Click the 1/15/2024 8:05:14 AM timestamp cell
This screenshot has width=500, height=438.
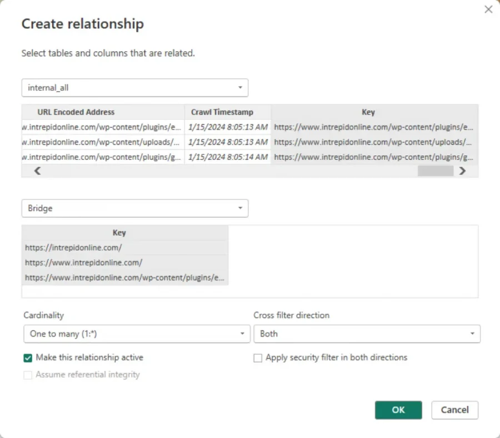coord(228,157)
